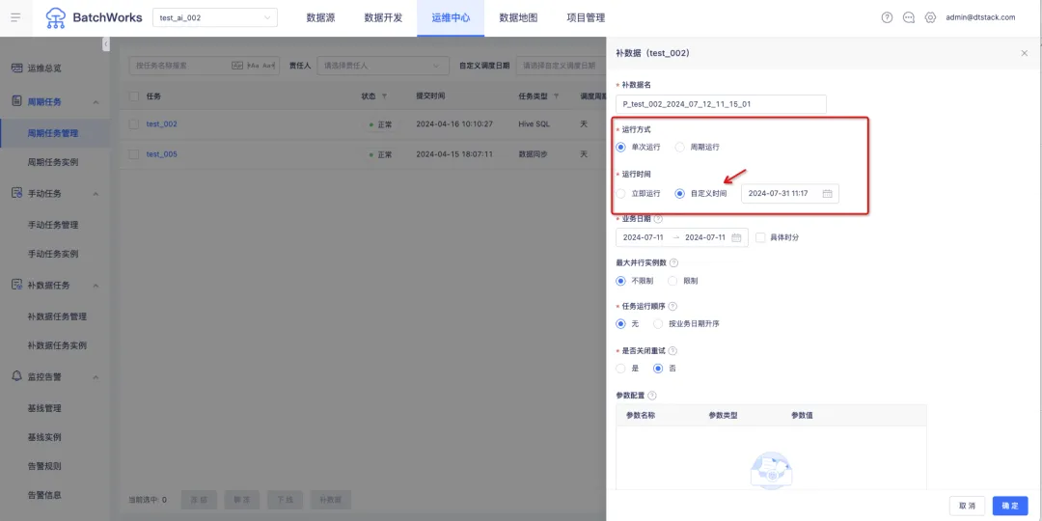Open the test_ai_002 project dropdown
Viewport: 1042px width, 521px height.
(215, 18)
